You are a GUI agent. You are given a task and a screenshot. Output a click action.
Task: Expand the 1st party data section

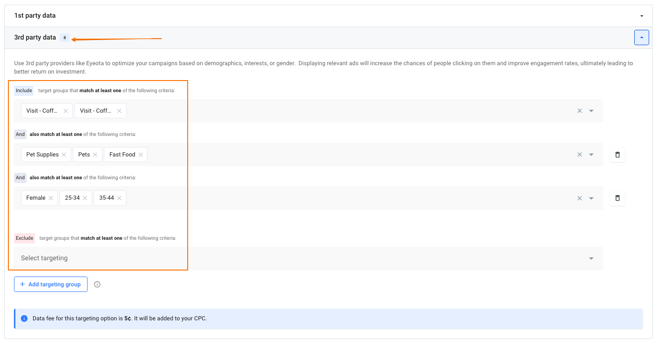[x=641, y=16]
